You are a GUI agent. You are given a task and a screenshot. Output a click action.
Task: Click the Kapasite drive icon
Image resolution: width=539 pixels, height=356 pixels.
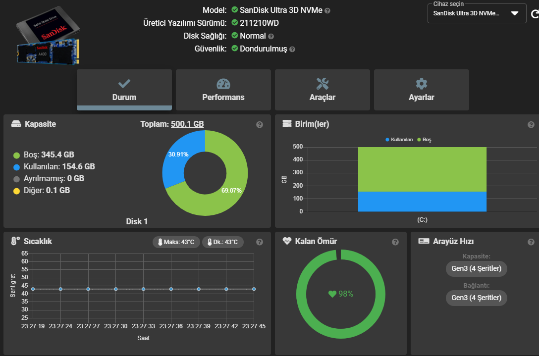pos(16,124)
